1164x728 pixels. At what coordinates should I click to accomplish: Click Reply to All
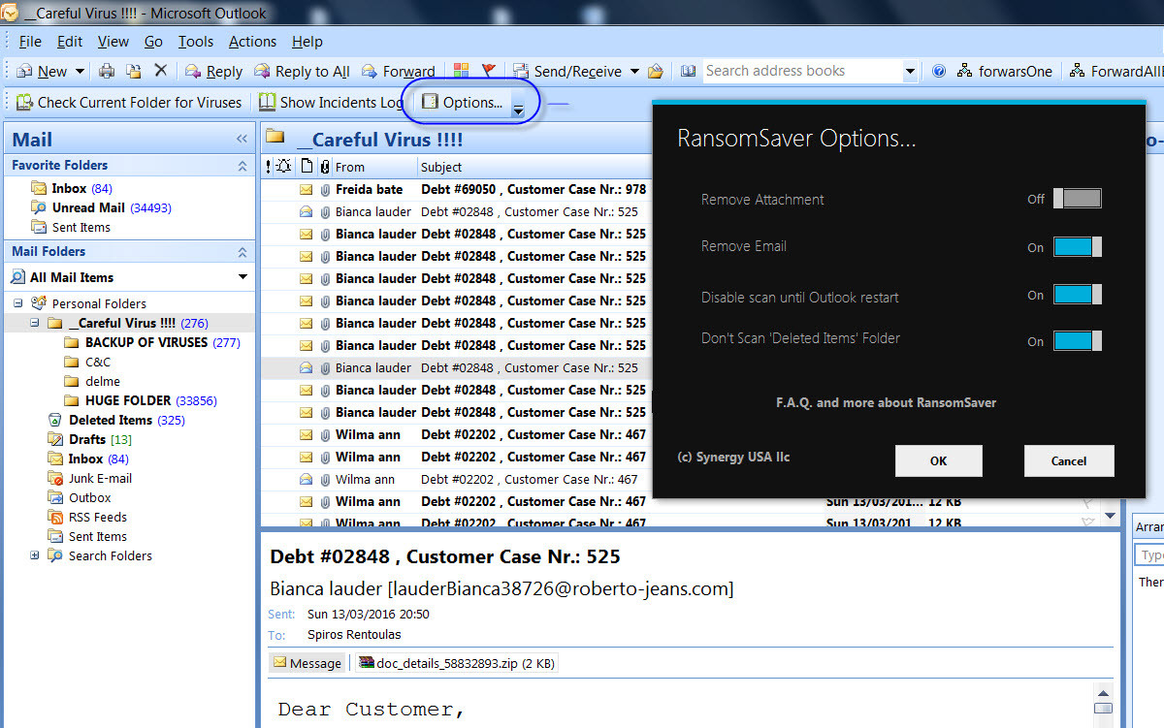pos(302,71)
